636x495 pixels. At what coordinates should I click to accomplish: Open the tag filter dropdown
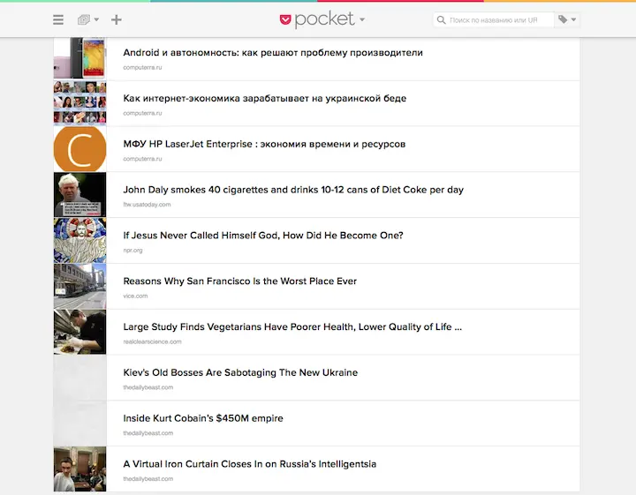[566, 19]
